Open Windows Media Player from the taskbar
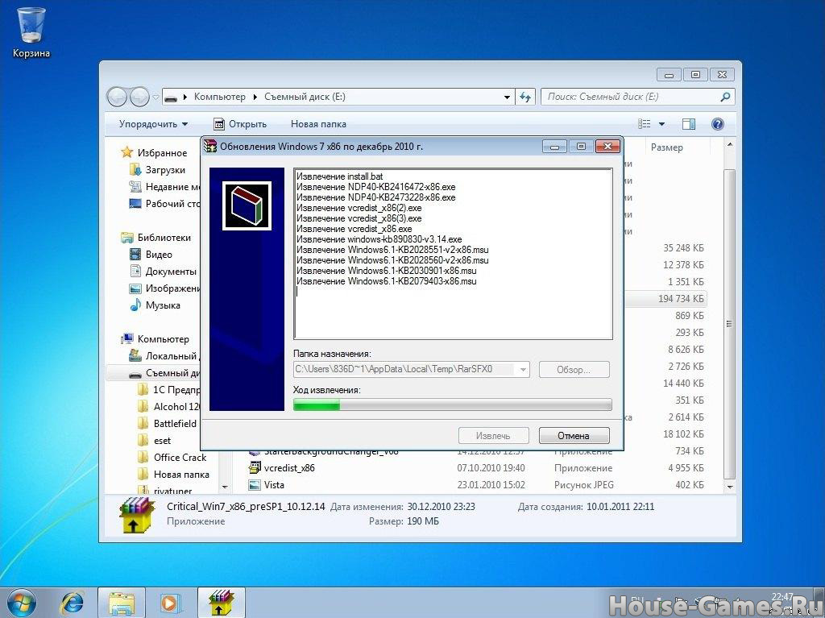 pos(171,603)
